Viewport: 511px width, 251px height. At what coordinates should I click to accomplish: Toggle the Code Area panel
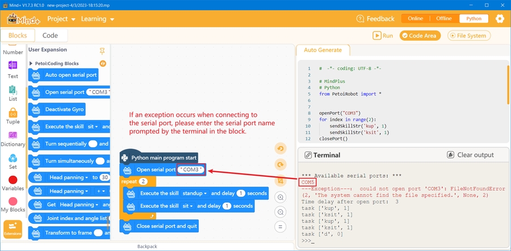420,36
